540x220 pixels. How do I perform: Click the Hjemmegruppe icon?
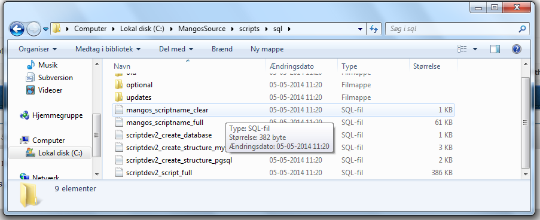click(x=25, y=115)
